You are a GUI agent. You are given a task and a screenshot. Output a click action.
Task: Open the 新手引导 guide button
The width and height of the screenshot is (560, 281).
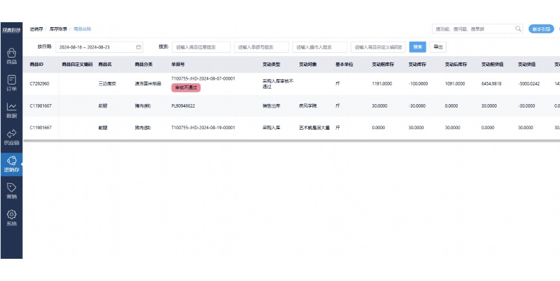[x=541, y=29]
